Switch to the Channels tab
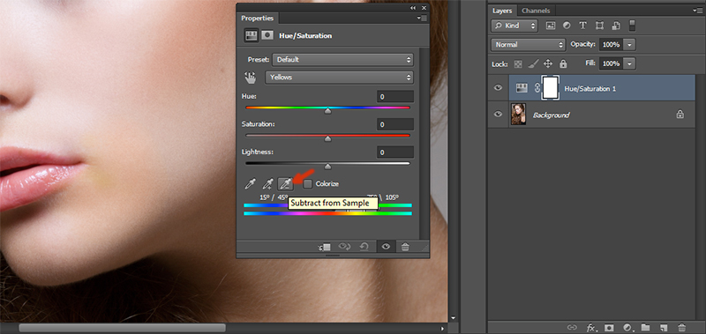 (536, 11)
